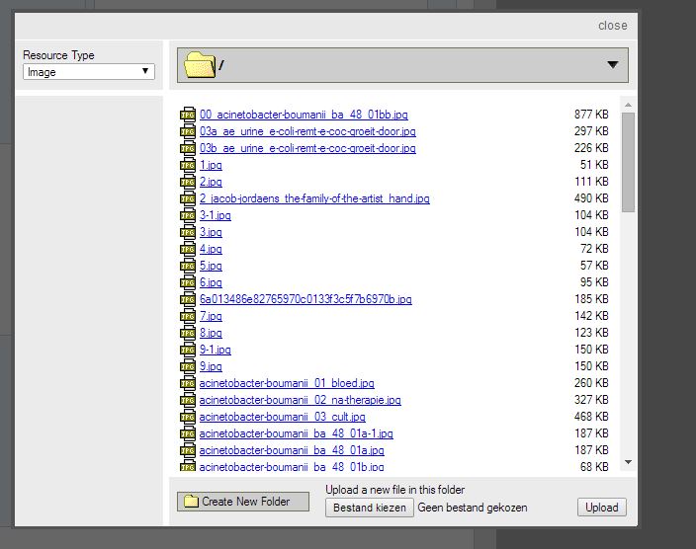Screen dimensions: 696x549
Task: Select the 8.jpg file link
Action: [211, 333]
